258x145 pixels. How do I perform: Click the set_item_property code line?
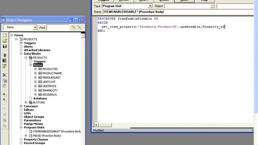(163, 27)
